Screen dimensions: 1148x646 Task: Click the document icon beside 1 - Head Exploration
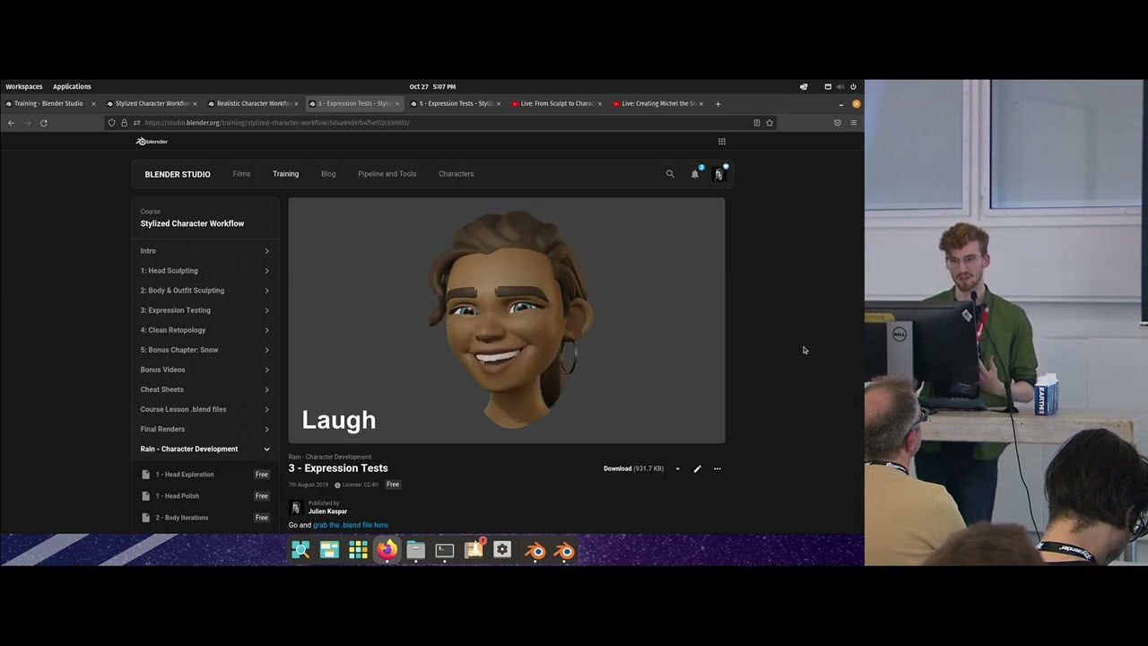point(146,475)
